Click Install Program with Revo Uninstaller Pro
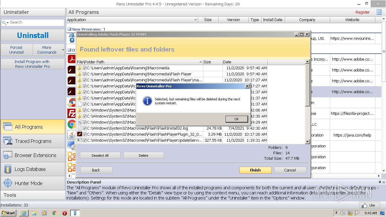This screenshot has height=217, width=386. (33, 64)
